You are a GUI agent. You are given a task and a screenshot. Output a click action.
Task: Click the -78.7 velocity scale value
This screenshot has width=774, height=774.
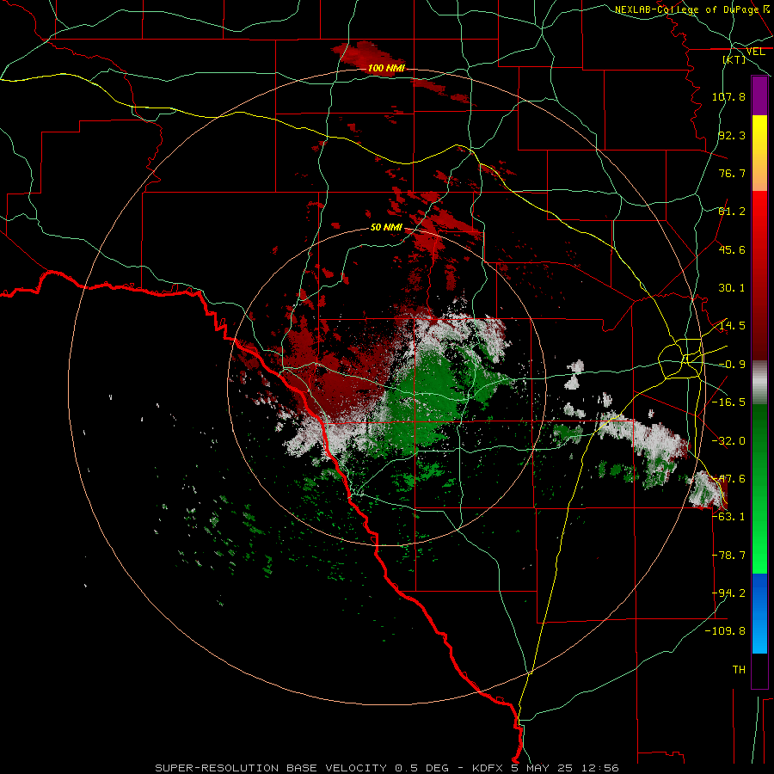[x=728, y=556]
